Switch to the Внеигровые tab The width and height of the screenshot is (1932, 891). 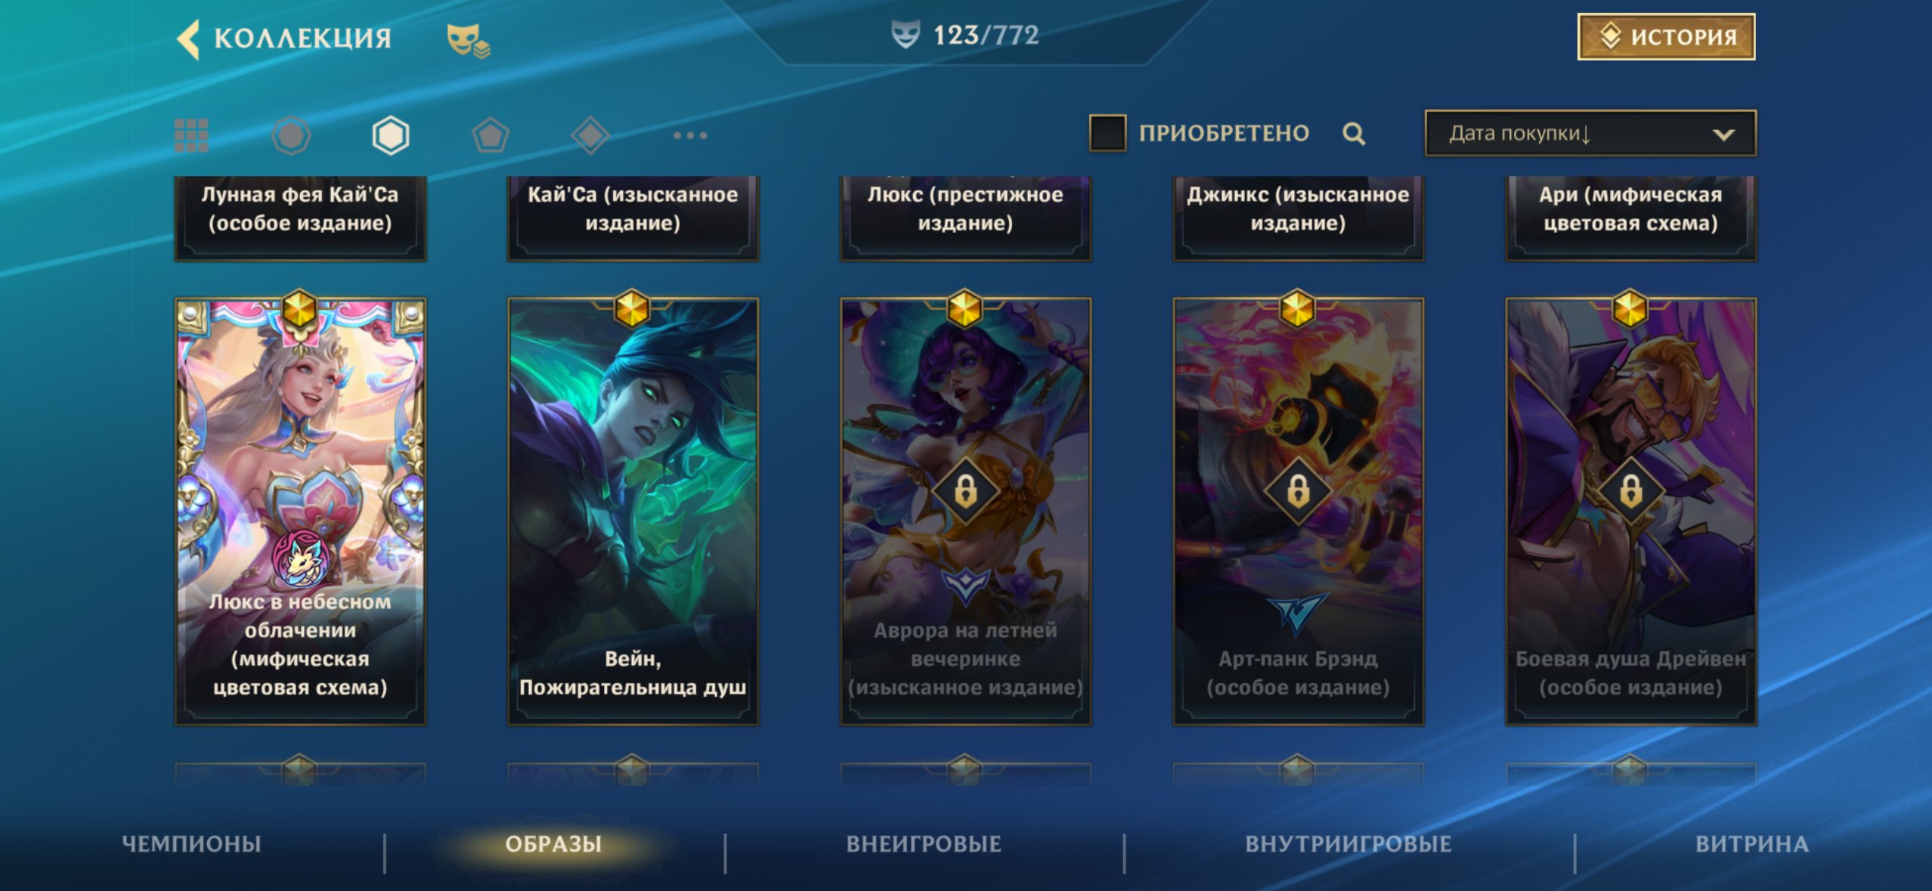pyautogui.click(x=924, y=843)
